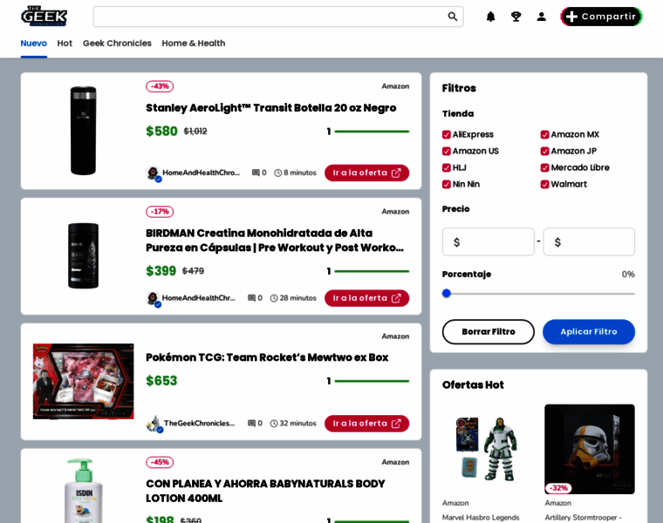The image size is (663, 523).
Task: Click the Pokémon Mewtwo box thumbnail
Action: tap(83, 381)
